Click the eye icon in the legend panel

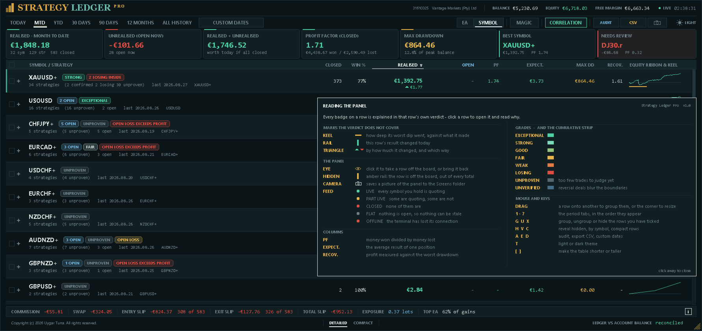[x=358, y=169]
